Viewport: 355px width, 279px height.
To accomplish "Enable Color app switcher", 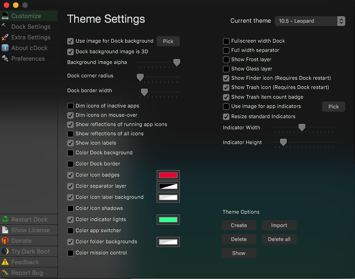I will click(70, 231).
